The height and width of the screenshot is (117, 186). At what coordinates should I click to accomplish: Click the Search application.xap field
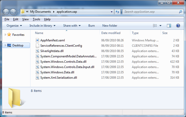pos(151,12)
